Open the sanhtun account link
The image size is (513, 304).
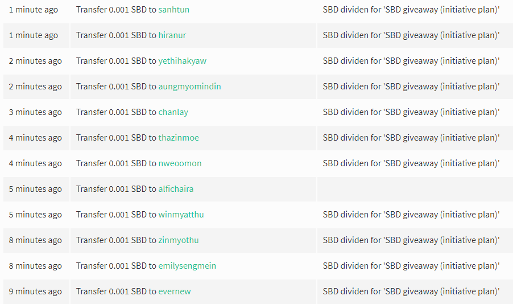pyautogui.click(x=173, y=10)
